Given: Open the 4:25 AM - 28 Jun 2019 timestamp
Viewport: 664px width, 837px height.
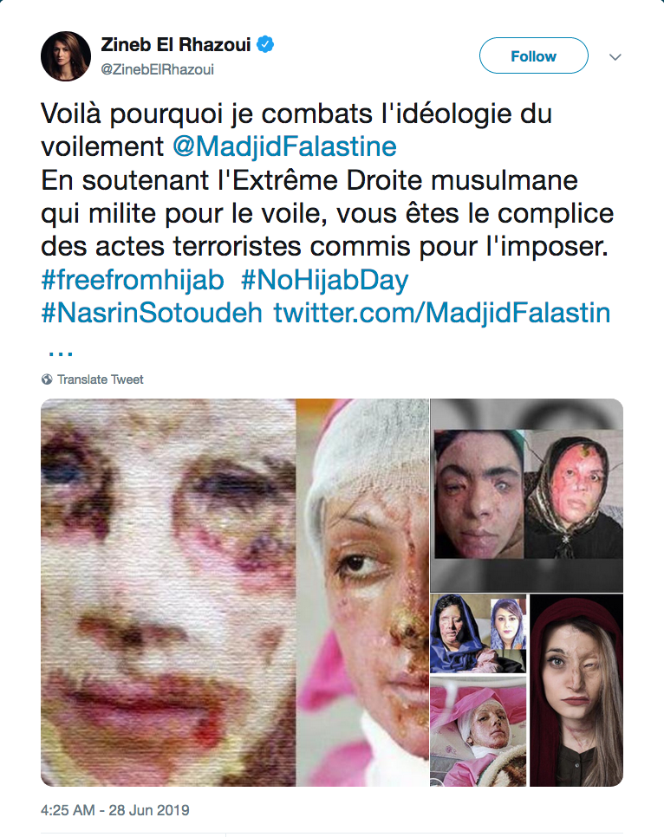Looking at the screenshot, I should (114, 810).
